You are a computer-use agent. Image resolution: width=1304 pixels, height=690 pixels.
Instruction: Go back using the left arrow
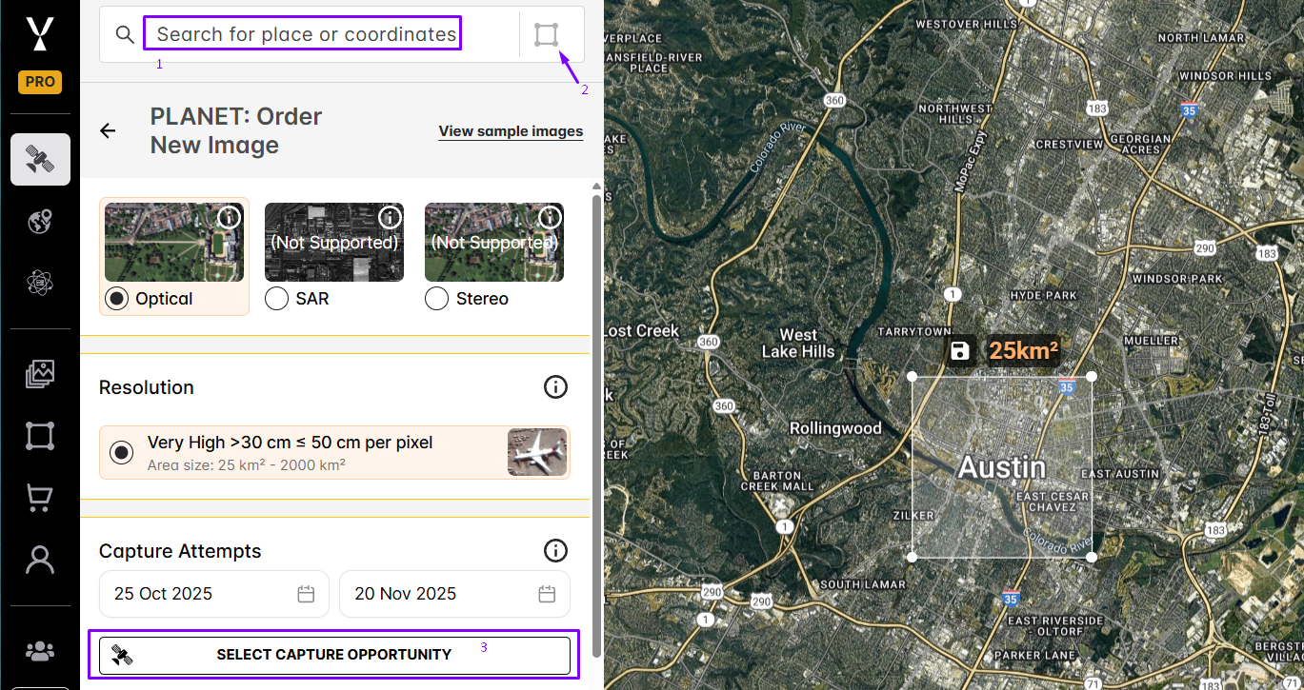[108, 131]
